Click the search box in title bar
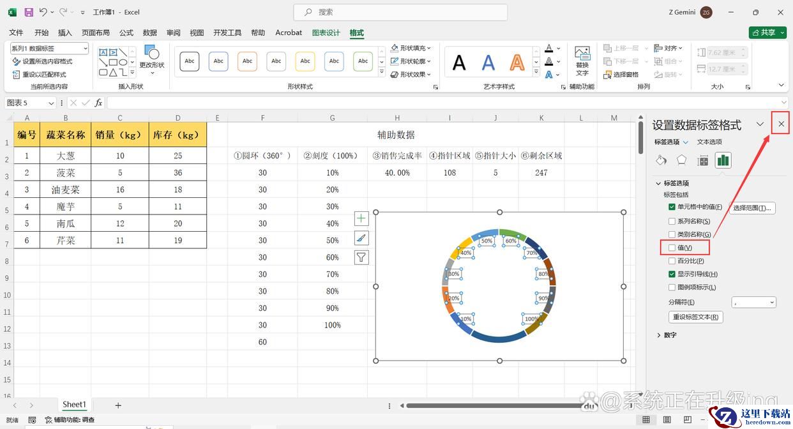Screen dimensions: 793x429 click(400, 12)
